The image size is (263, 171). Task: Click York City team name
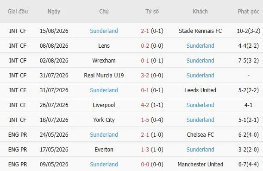click(104, 120)
